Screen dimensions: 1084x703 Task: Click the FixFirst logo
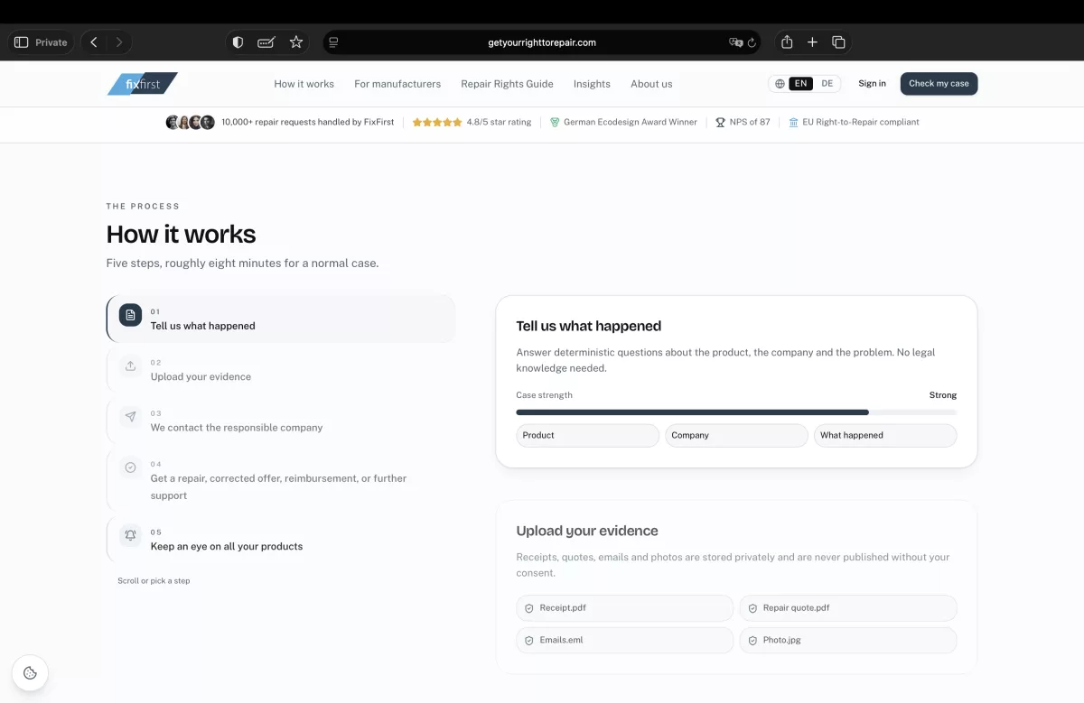click(143, 84)
